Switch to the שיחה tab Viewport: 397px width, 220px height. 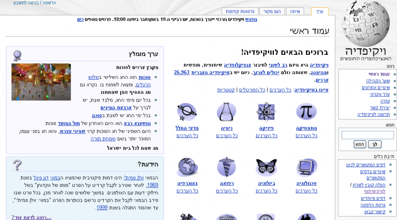295,11
